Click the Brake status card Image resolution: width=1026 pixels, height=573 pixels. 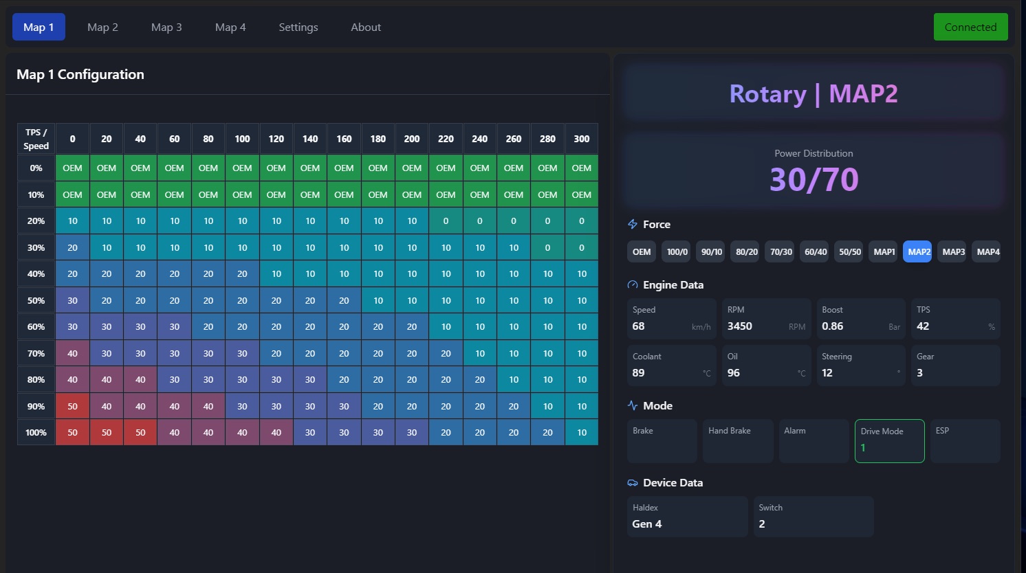click(662, 440)
